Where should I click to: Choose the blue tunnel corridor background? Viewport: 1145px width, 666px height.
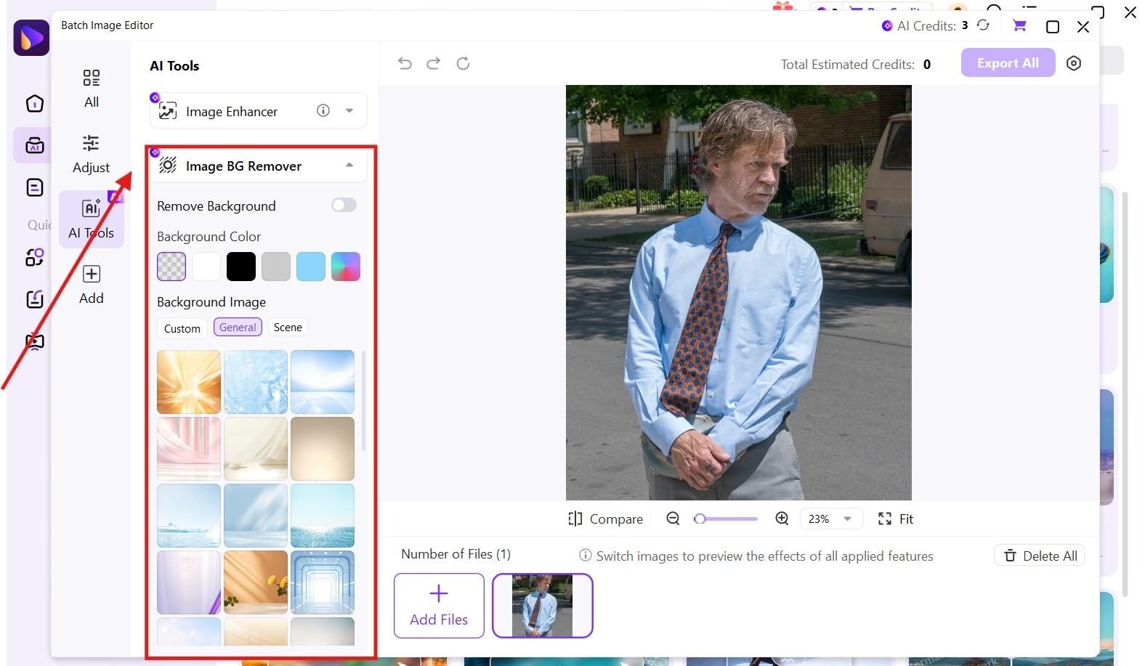click(x=323, y=582)
